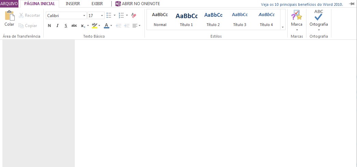The width and height of the screenshot is (357, 167).
Task: Click the OneNote logo icon
Action: tap(118, 4)
